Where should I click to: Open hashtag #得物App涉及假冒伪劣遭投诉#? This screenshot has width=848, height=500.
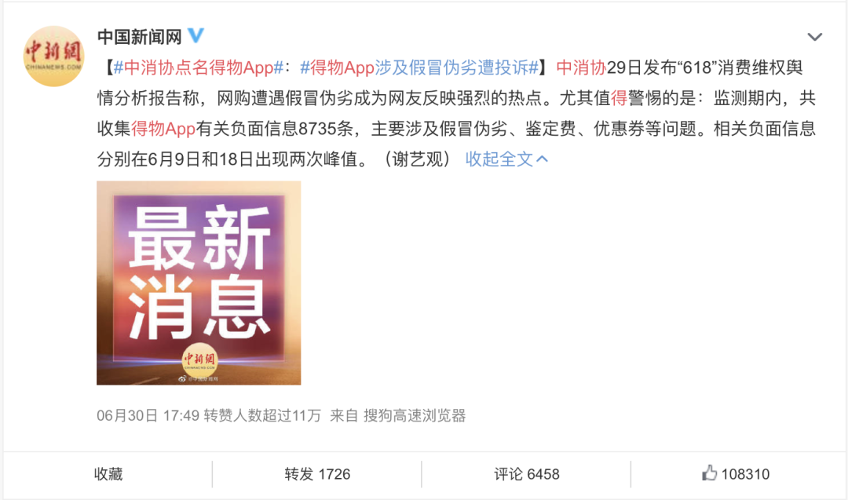[x=419, y=68]
